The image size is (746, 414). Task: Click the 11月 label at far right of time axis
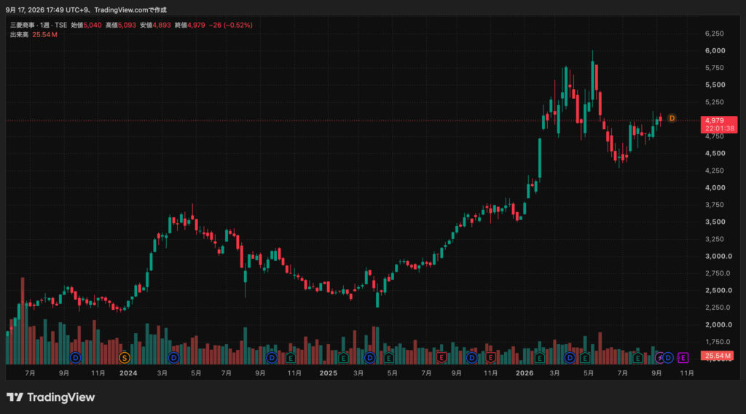pyautogui.click(x=686, y=373)
